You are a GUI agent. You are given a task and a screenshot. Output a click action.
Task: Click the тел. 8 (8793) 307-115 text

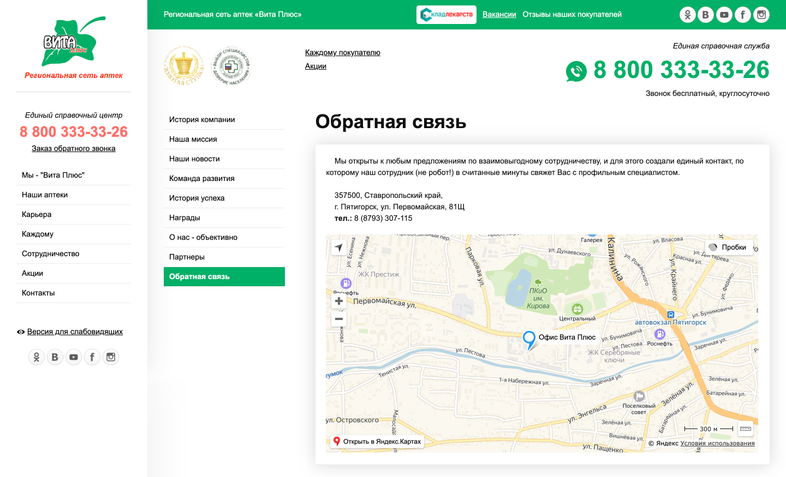click(x=373, y=219)
